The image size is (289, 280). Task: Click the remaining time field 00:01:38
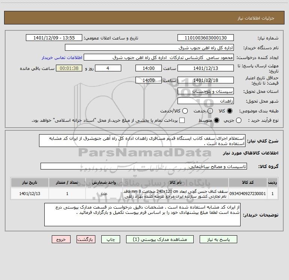pos(69,68)
